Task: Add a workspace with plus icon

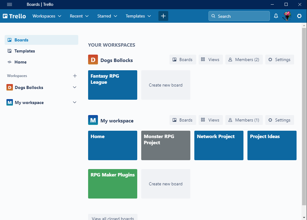Action: click(75, 76)
